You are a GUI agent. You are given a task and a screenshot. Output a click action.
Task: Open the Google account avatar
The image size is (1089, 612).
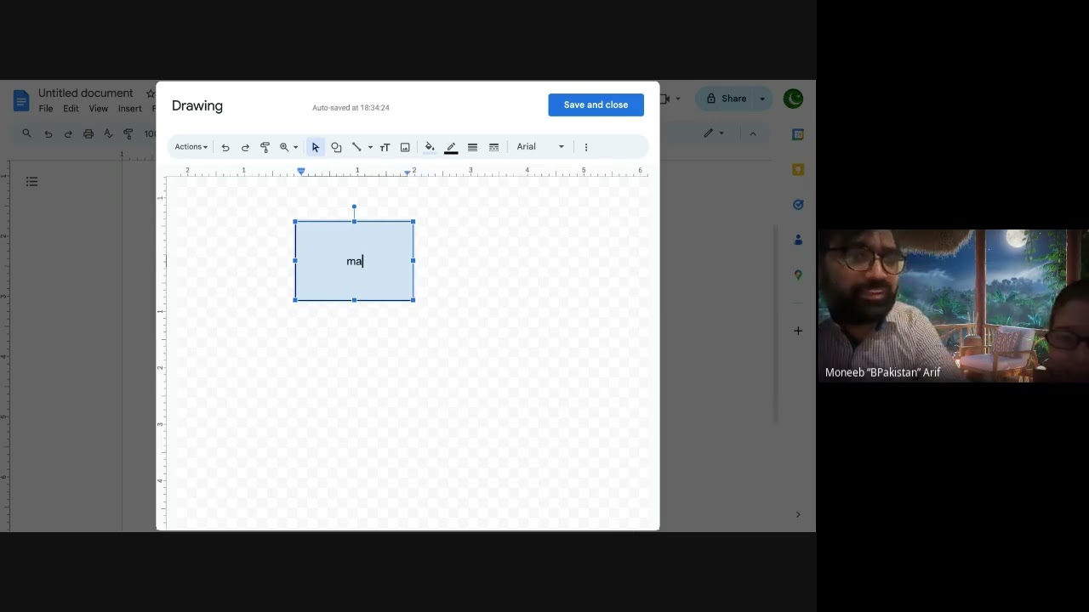[793, 99]
